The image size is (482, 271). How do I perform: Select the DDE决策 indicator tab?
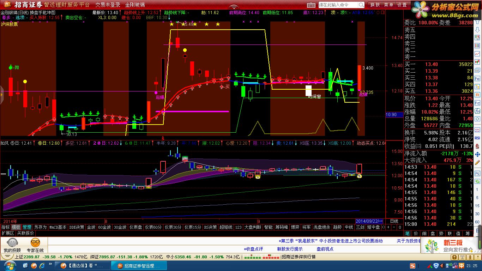point(77,227)
